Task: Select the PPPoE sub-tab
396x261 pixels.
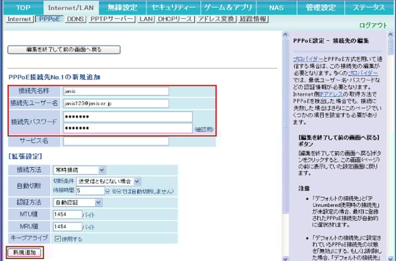Action: coord(49,19)
